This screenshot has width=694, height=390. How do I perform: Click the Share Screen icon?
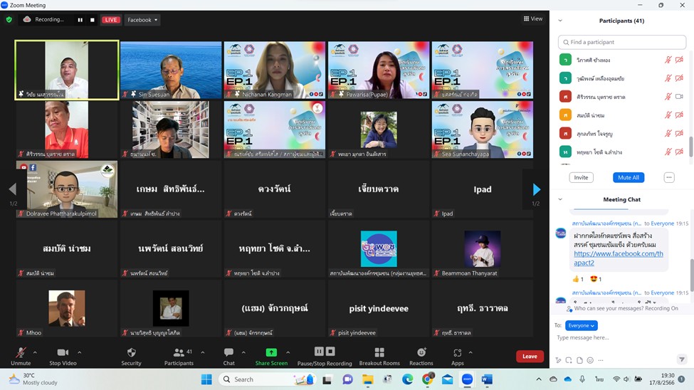tap(271, 352)
